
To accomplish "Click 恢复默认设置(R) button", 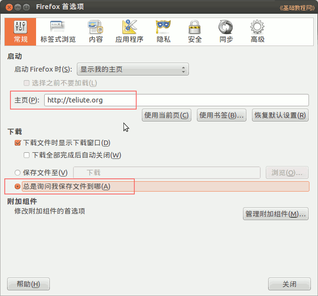I will tap(280, 115).
